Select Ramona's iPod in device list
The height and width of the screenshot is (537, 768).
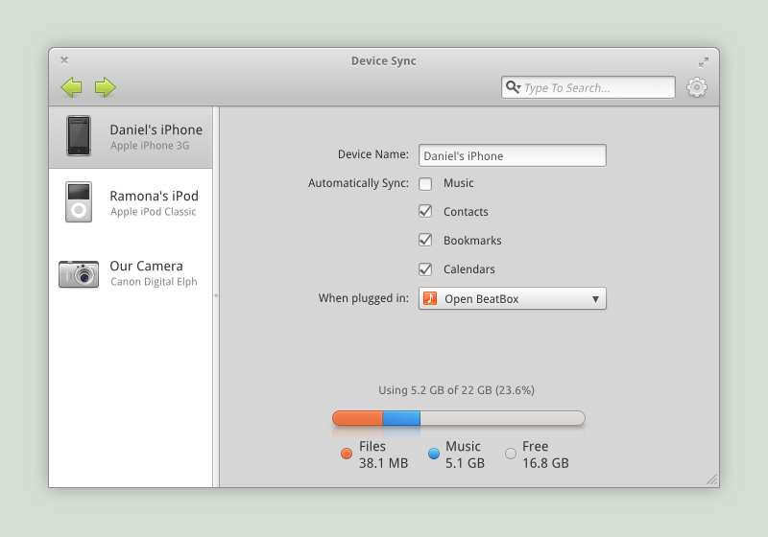pos(131,202)
